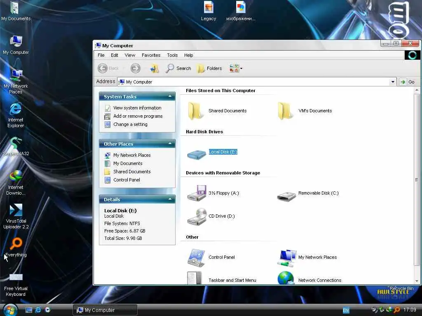Toggle the Folders pane button
Image resolution: width=422 pixels, height=316 pixels.
pyautogui.click(x=209, y=68)
